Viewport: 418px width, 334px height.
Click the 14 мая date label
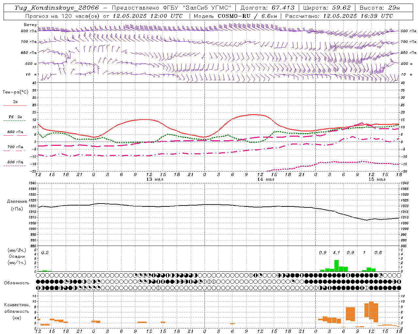pyautogui.click(x=266, y=179)
